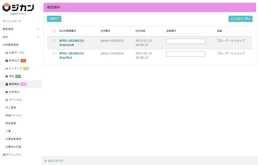Open 出荷済み via its truck icon

[7, 92]
